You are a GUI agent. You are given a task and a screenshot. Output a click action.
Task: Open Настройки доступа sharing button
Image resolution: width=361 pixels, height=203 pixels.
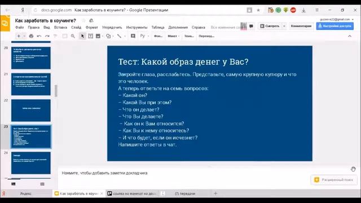[x=334, y=27]
